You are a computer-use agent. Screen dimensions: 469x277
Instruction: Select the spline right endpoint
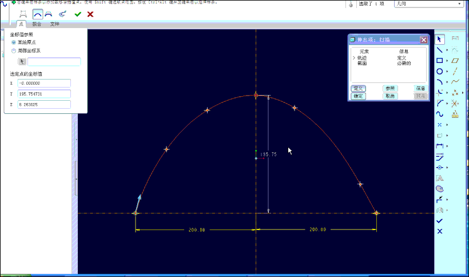376,213
